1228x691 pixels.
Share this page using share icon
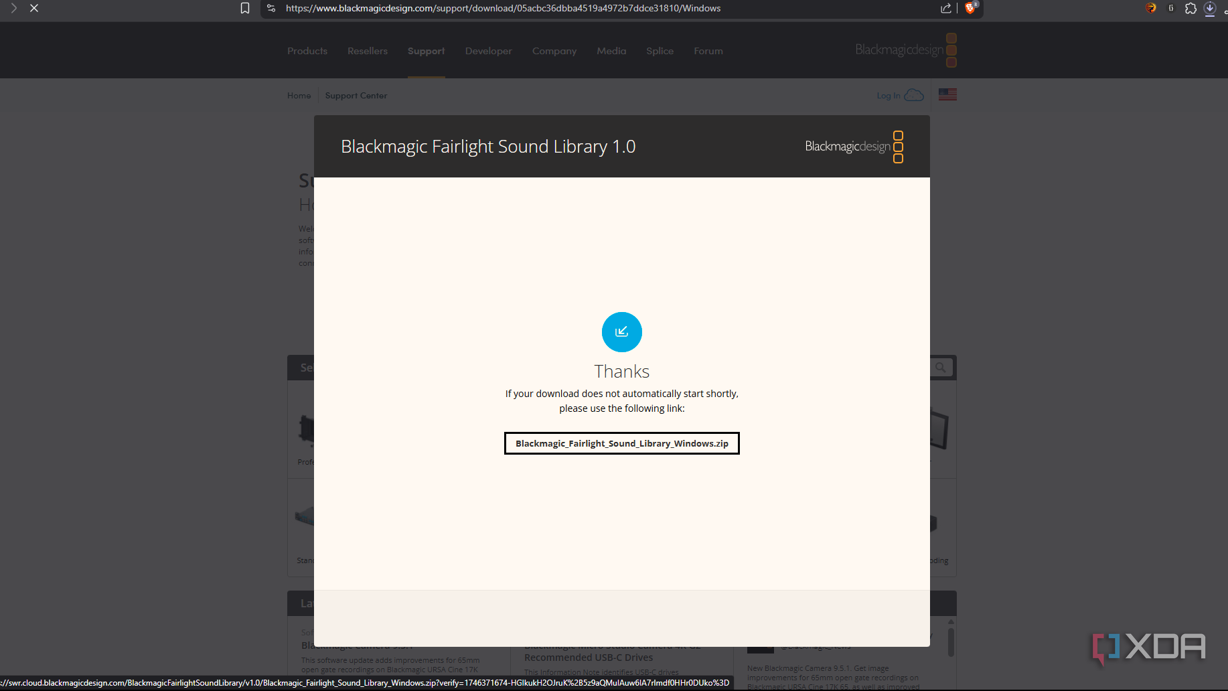pyautogui.click(x=945, y=8)
